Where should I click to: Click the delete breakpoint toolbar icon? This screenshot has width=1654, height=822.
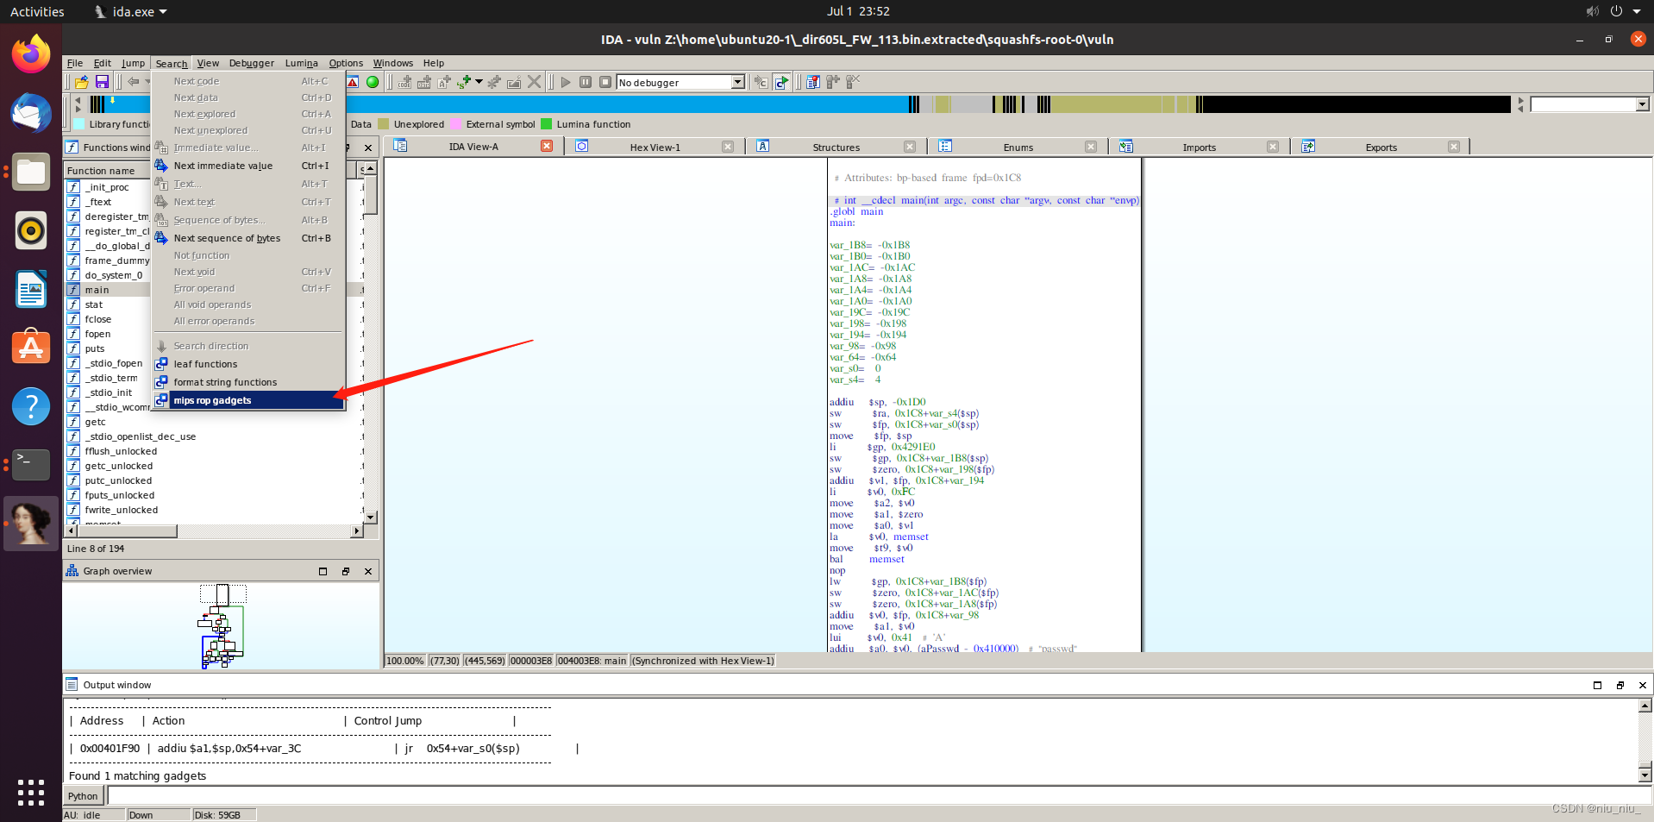point(853,82)
